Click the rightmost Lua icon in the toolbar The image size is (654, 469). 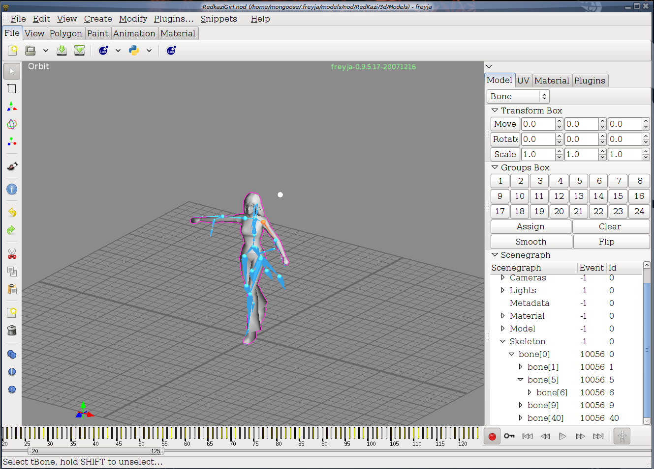(171, 50)
